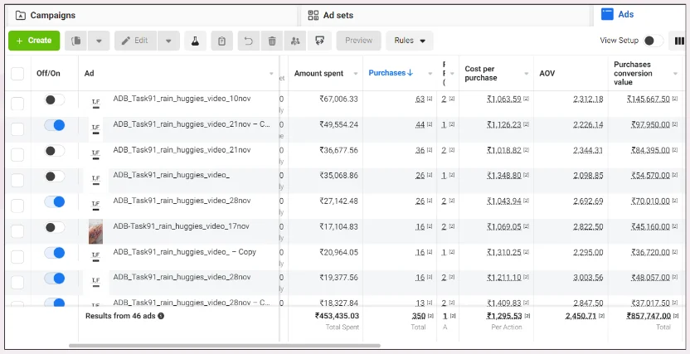Image resolution: width=690 pixels, height=354 pixels.
Task: Click the green Create button
Action: click(x=34, y=41)
